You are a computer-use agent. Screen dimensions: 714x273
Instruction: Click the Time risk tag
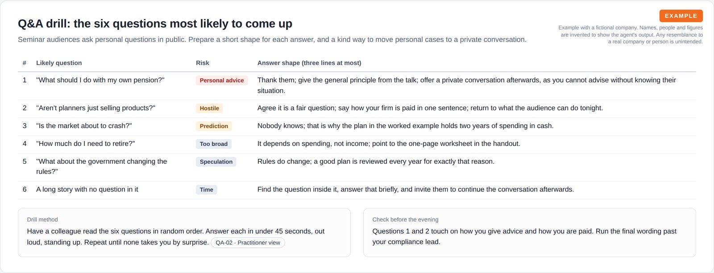[206, 190]
